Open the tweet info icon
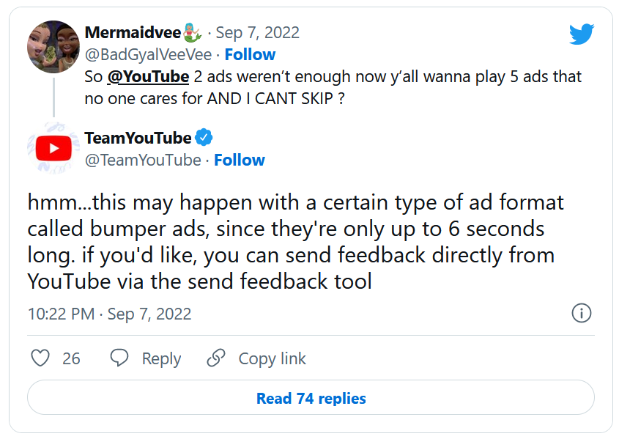This screenshot has height=439, width=619. click(x=581, y=314)
